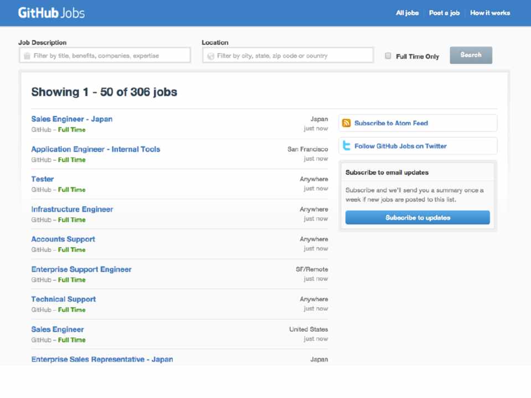Open the All jobs nav item
This screenshot has height=398, width=531.
pos(407,13)
